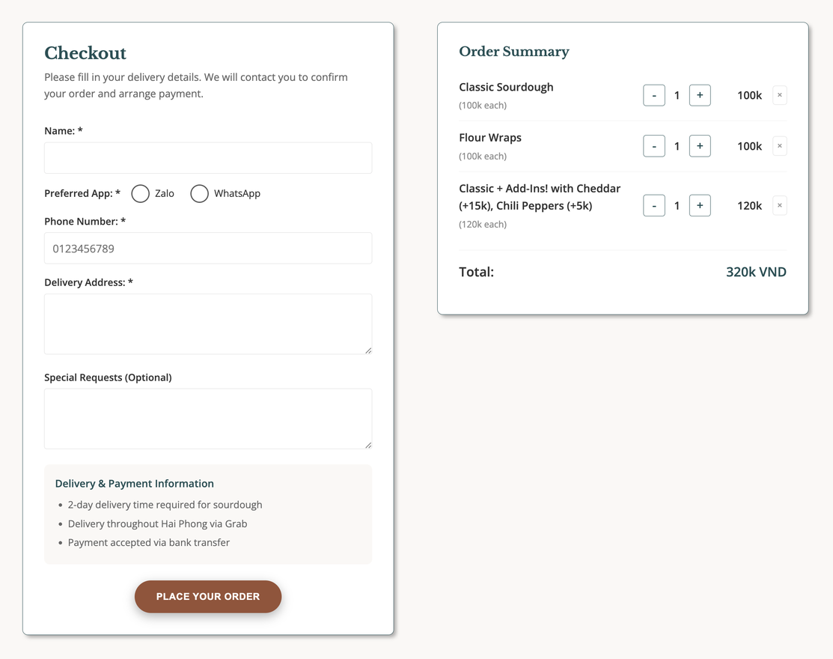The height and width of the screenshot is (659, 833).
Task: Remove Classic Sourdough from the order
Action: click(x=779, y=95)
